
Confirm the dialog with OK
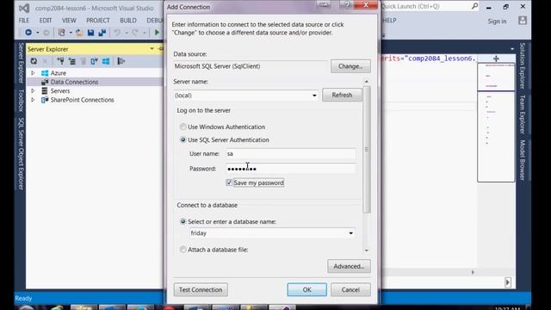[x=306, y=289]
